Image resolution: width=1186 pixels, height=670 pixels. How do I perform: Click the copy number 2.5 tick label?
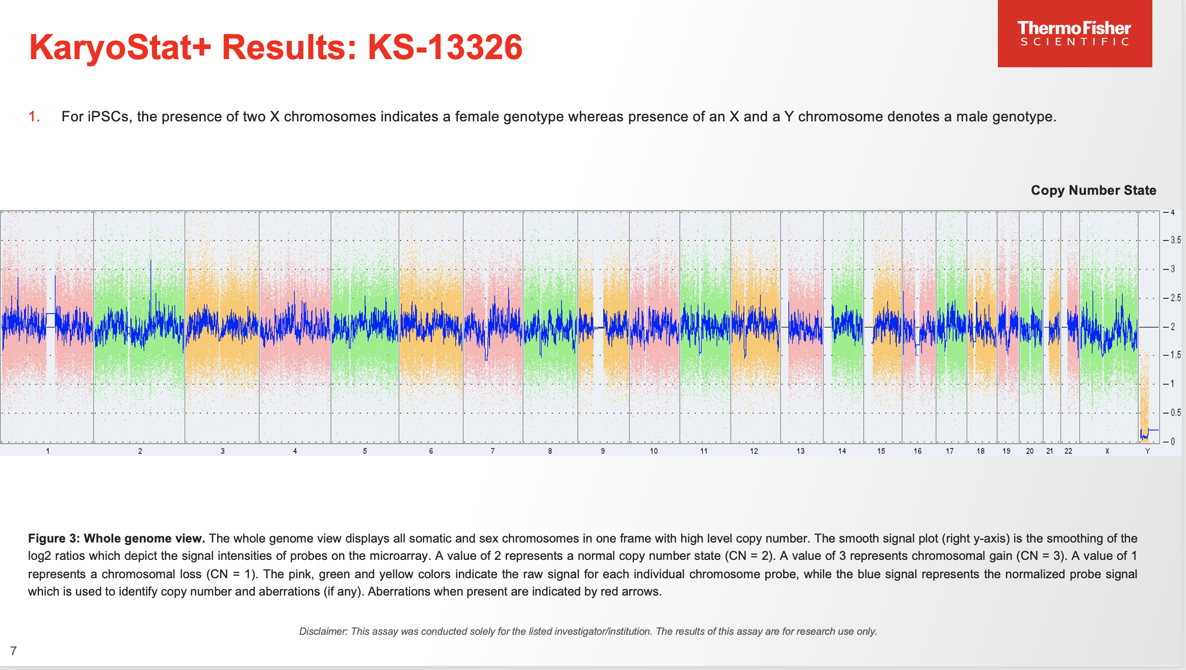(x=1175, y=298)
